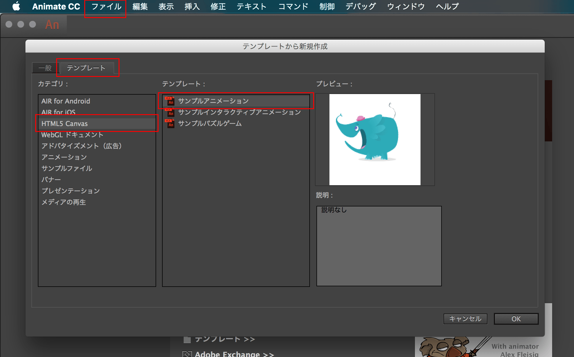
Task: Open the コマンド menu
Action: [293, 7]
